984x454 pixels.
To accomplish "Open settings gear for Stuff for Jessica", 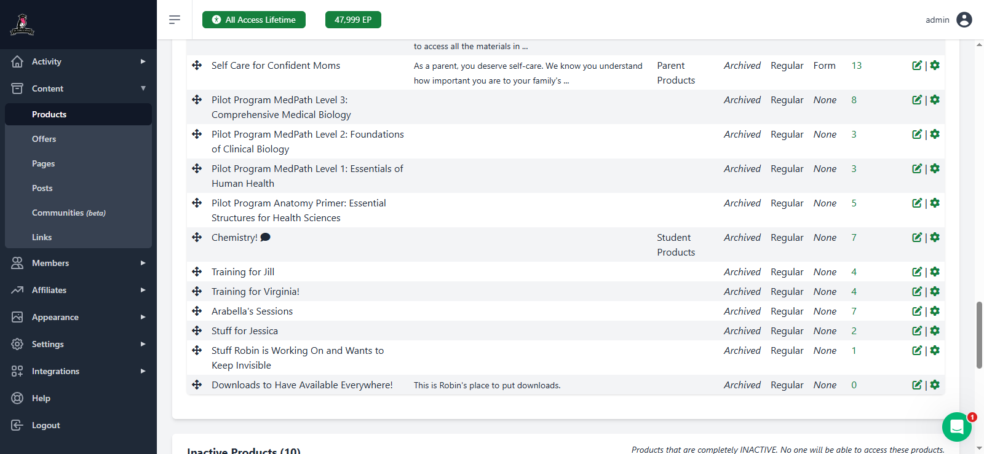I will coord(935,331).
